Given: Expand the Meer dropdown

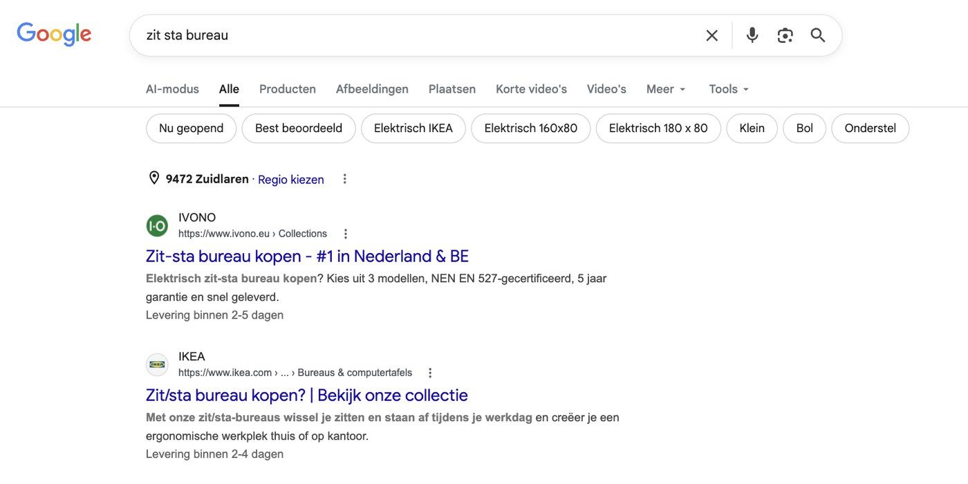Looking at the screenshot, I should pyautogui.click(x=666, y=89).
